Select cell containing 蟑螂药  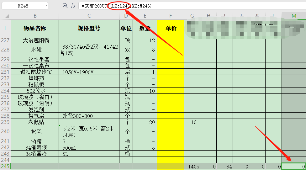(x=35, y=78)
